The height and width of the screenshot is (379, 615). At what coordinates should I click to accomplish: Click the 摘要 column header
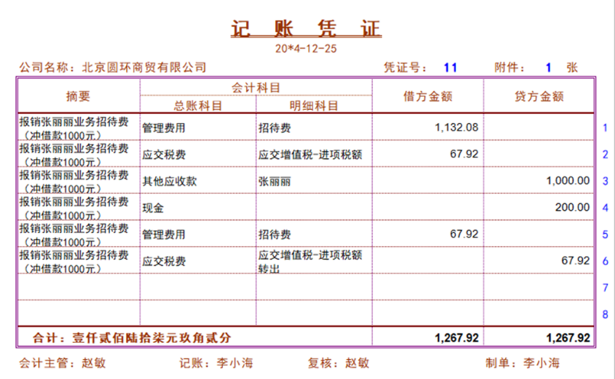pos(78,97)
